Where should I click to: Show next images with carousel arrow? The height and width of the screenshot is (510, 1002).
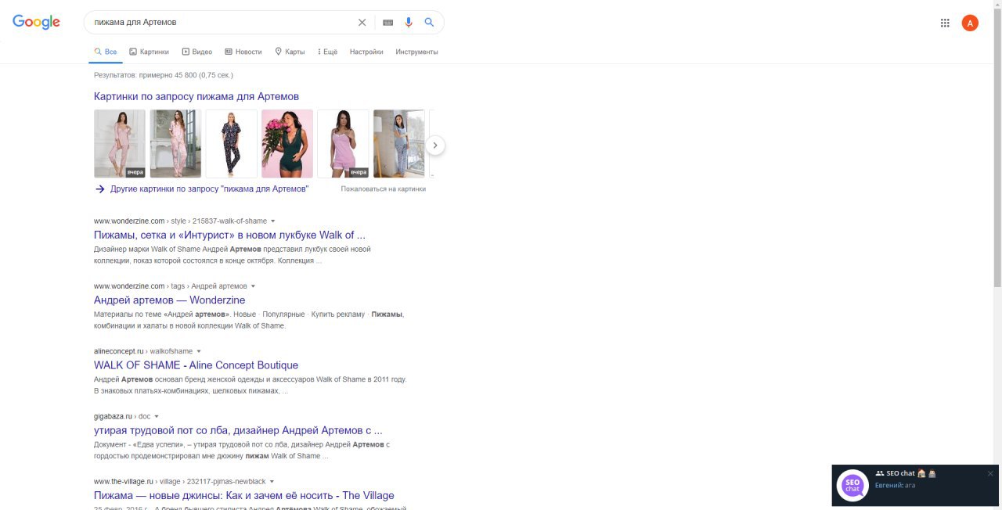coord(435,145)
